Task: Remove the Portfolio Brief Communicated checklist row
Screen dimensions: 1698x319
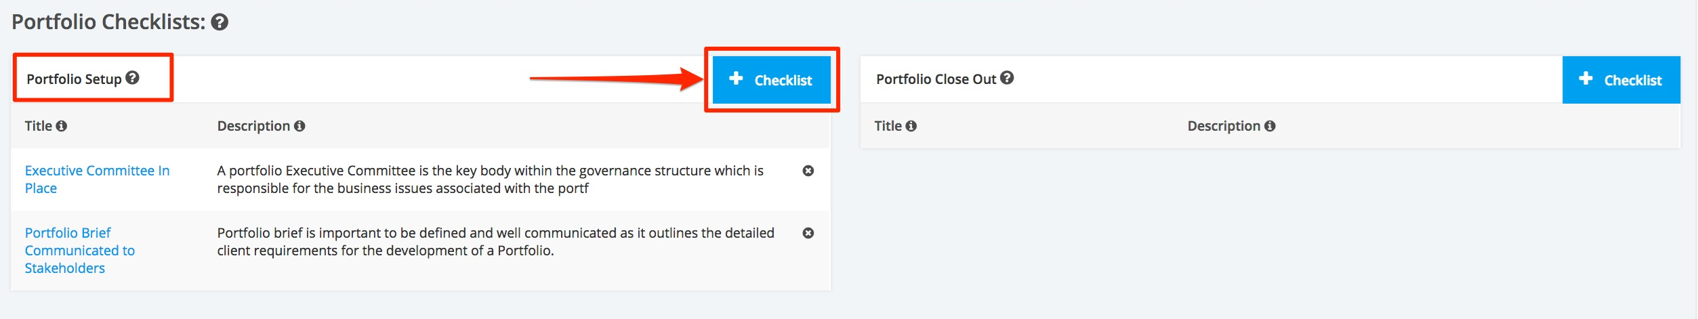Action: 808,233
